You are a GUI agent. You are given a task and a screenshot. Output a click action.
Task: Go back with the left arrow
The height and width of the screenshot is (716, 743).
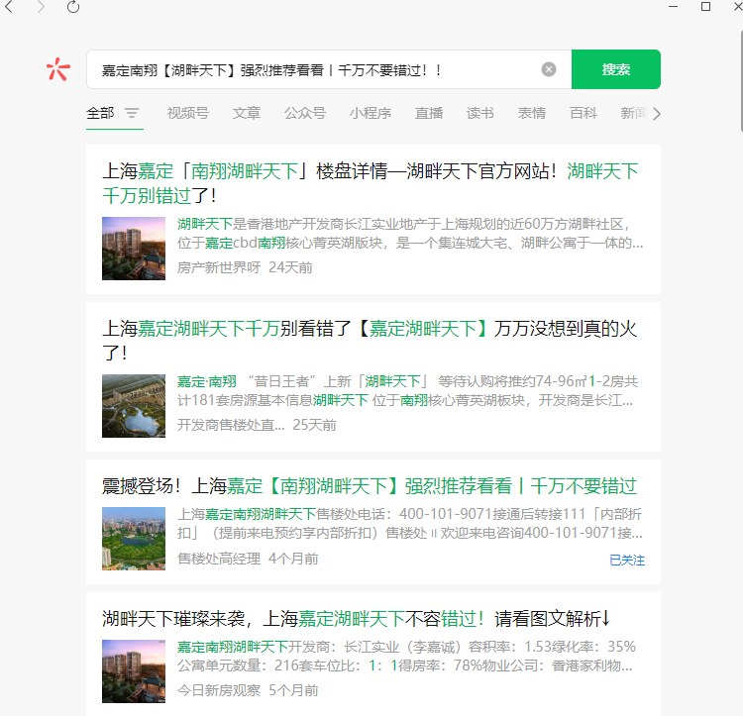(x=9, y=7)
